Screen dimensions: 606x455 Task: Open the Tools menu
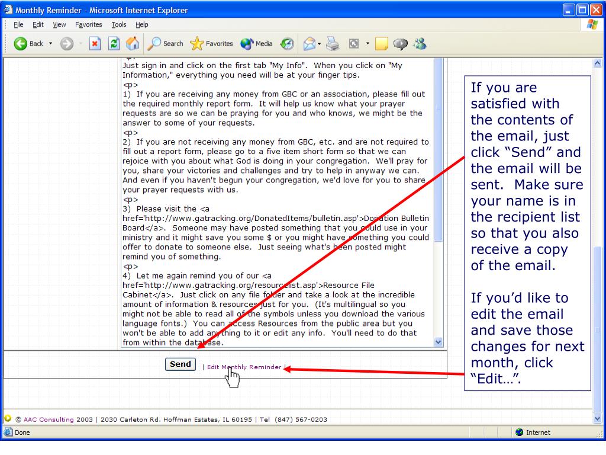tap(118, 24)
